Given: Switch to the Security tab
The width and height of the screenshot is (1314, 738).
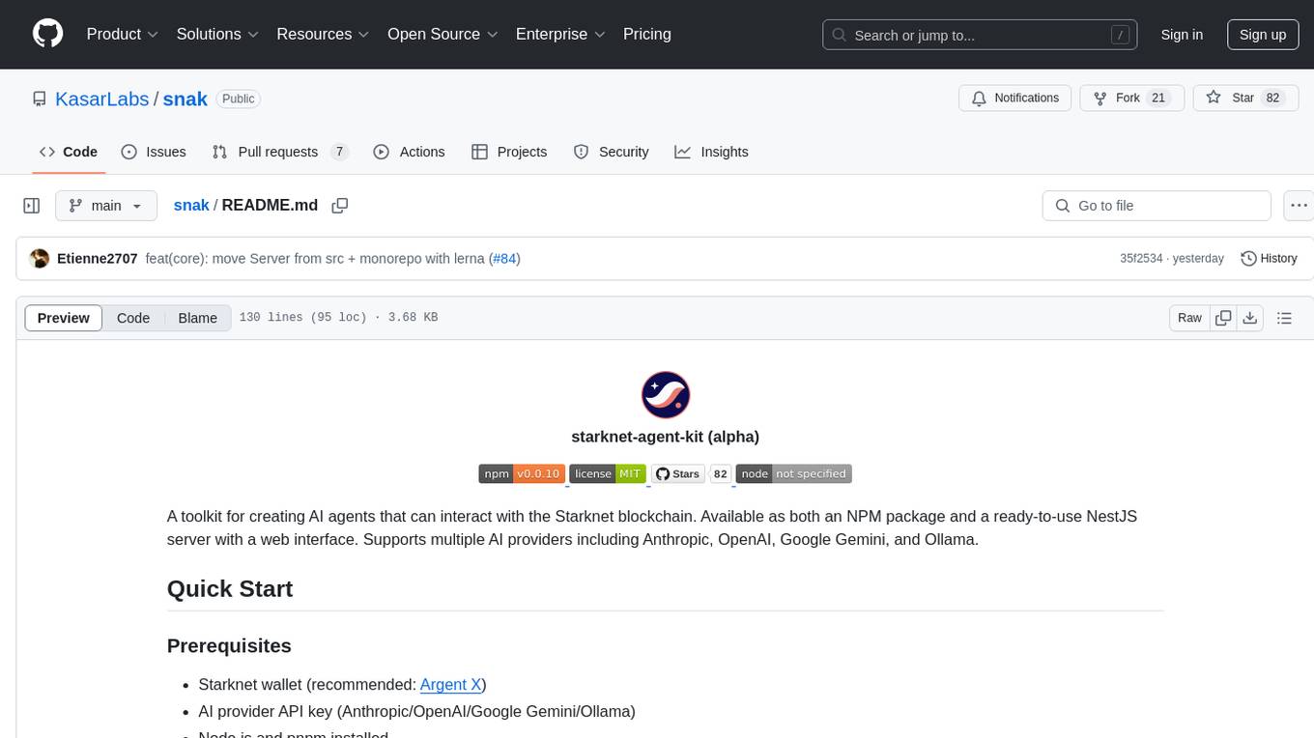Looking at the screenshot, I should coord(611,152).
